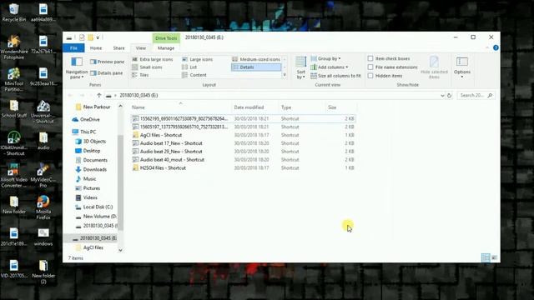This screenshot has width=534, height=300.
Task: Open Xilisoft Video Converter desktop icon
Action: pos(13,175)
